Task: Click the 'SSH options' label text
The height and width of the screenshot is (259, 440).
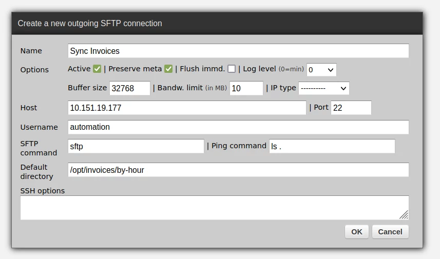Action: pyautogui.click(x=43, y=191)
